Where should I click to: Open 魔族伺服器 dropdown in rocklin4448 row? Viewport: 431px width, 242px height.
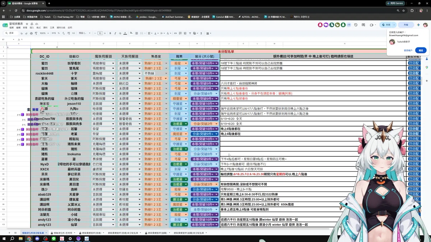pos(113,73)
